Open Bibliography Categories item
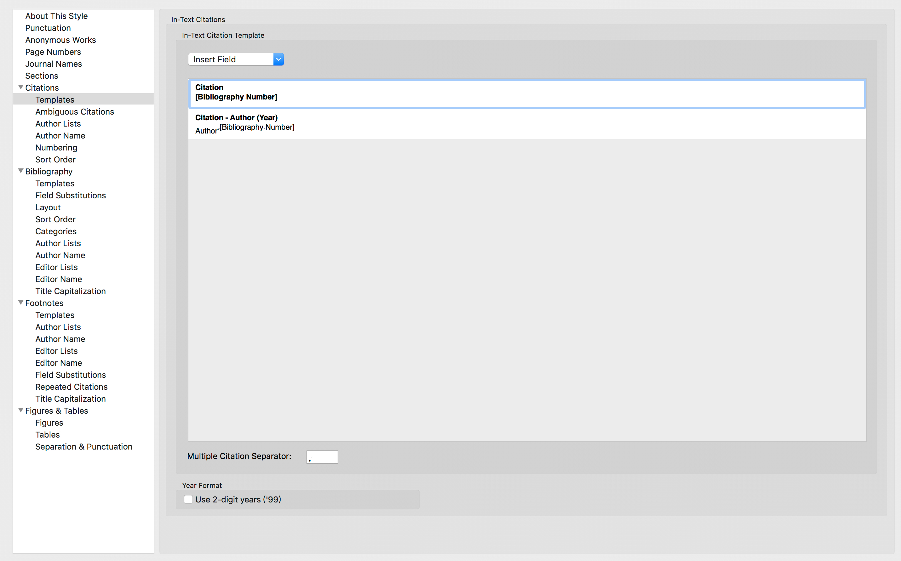This screenshot has height=561, width=901. [x=56, y=231]
